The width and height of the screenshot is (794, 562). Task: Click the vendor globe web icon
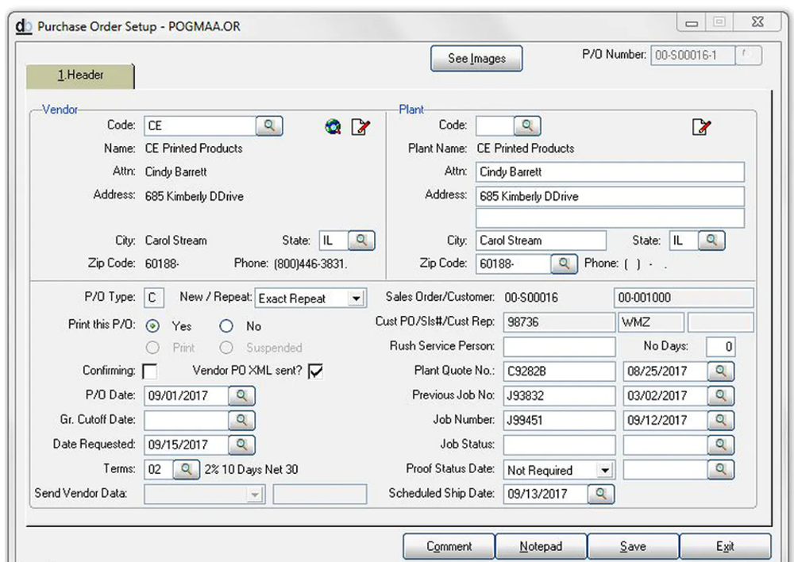pyautogui.click(x=333, y=126)
